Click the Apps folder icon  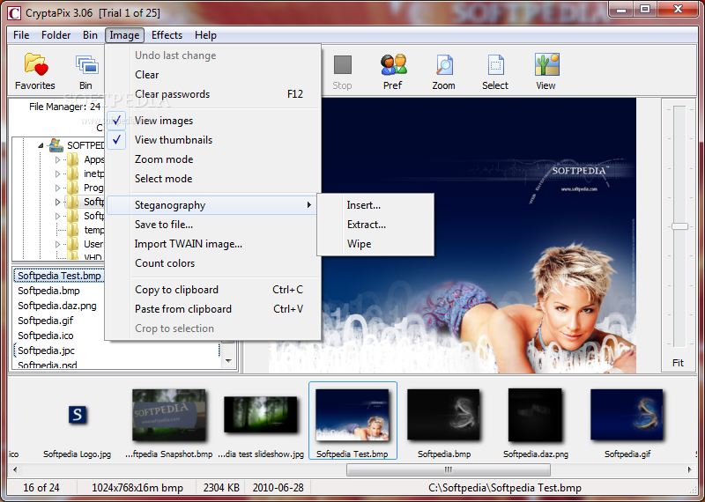73,159
